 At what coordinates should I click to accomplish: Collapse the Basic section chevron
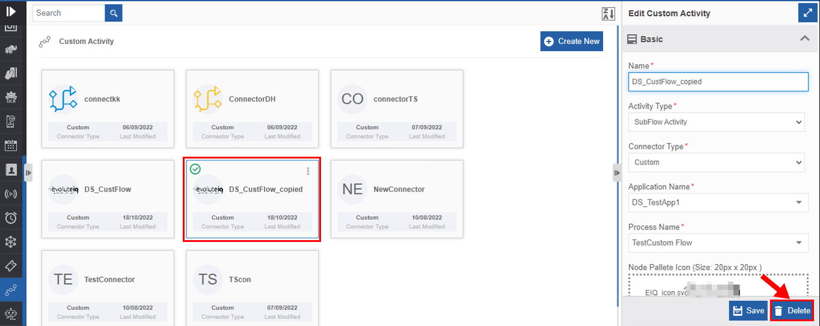point(804,39)
